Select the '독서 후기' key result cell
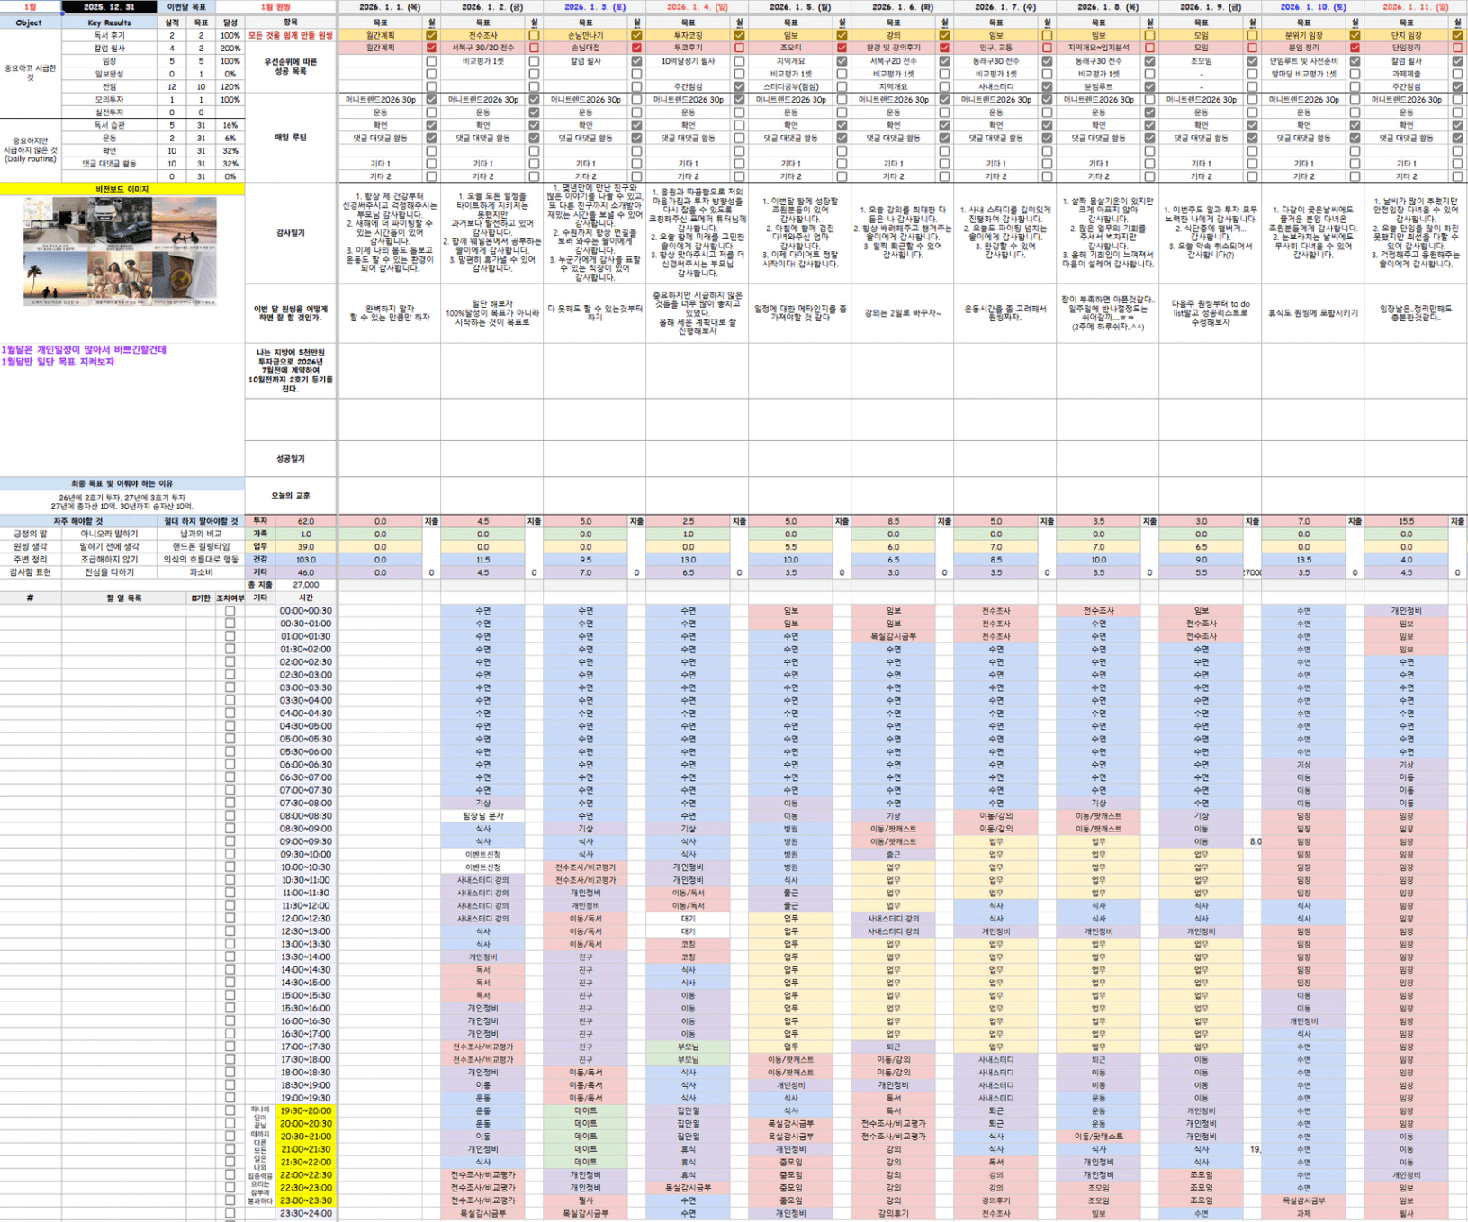Screen dimensions: 1468x1222 pos(109,36)
